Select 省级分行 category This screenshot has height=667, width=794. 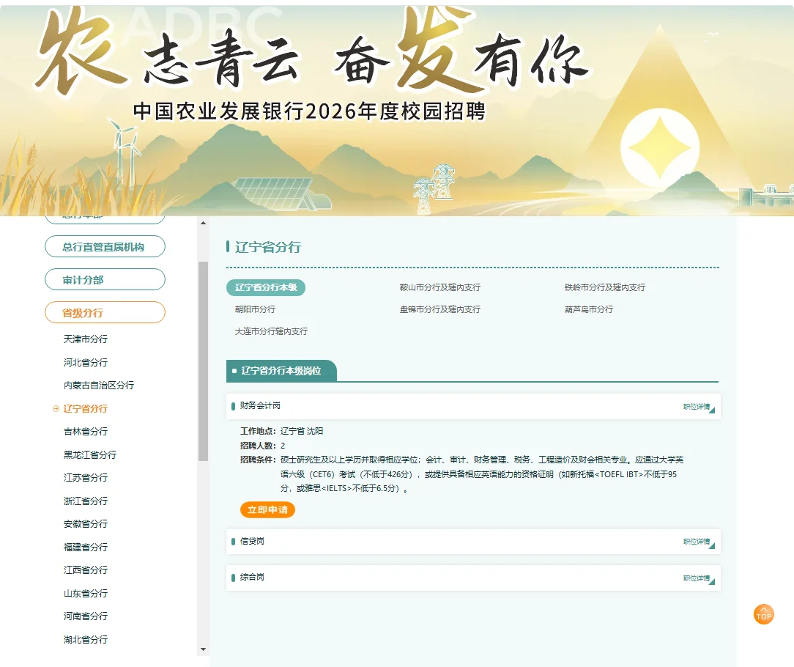pos(105,313)
